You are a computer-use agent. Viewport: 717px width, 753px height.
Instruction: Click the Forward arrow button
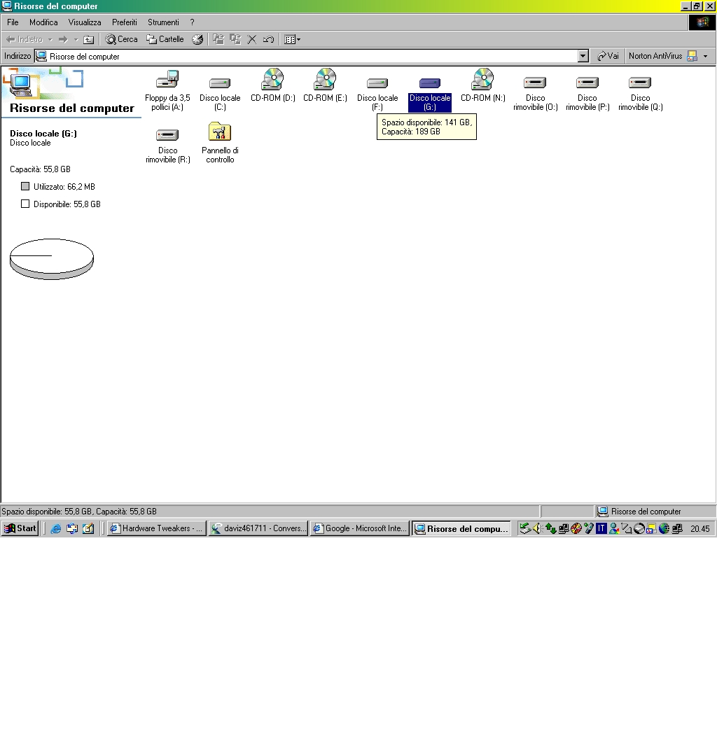[63, 39]
